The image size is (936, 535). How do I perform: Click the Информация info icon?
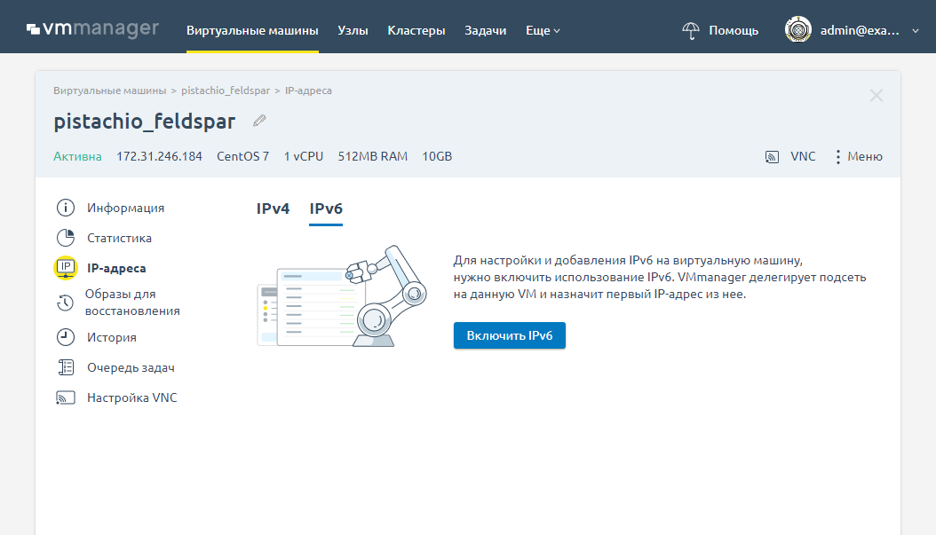(x=66, y=208)
